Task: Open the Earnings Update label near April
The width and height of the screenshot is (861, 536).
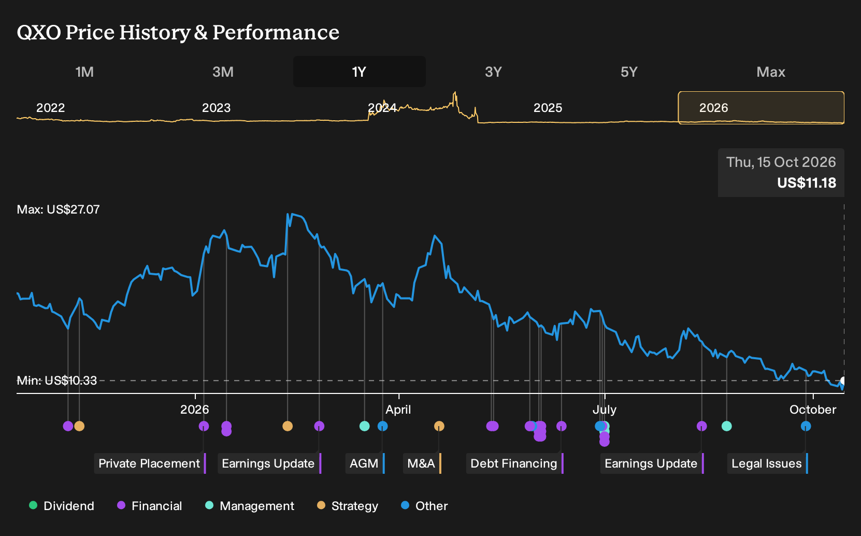Action: [x=269, y=463]
